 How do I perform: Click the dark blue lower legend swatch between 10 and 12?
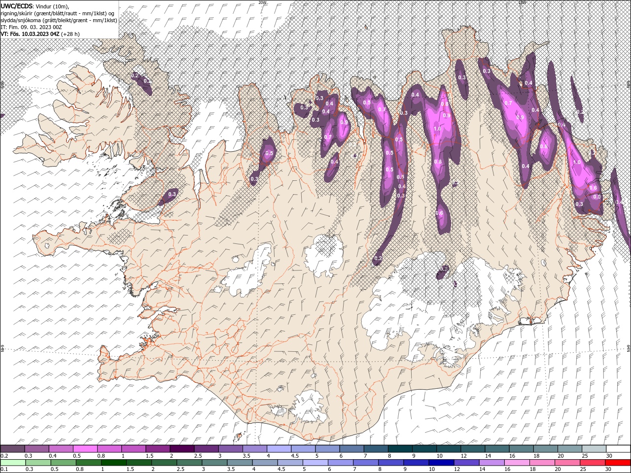441,463
